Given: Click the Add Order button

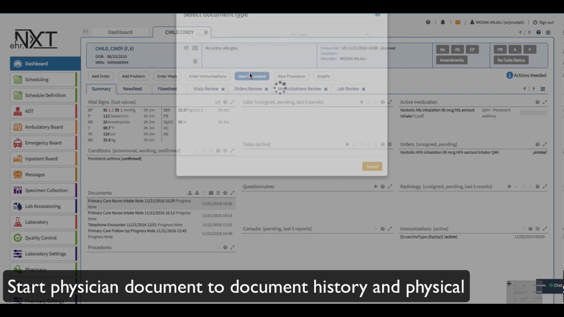Looking at the screenshot, I should [x=101, y=76].
